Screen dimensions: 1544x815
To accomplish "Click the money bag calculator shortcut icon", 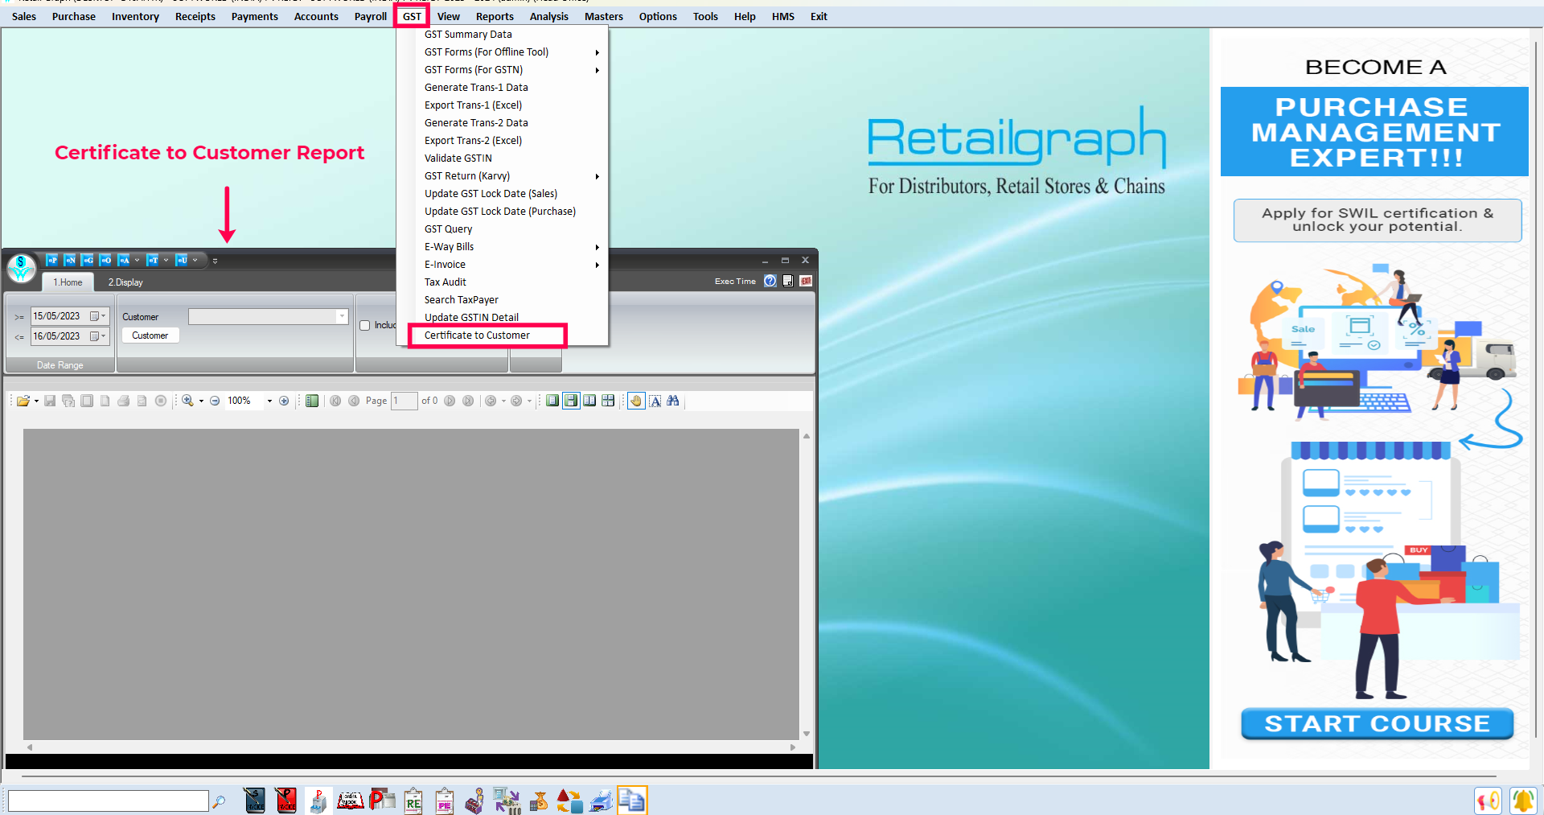I will tap(538, 801).
